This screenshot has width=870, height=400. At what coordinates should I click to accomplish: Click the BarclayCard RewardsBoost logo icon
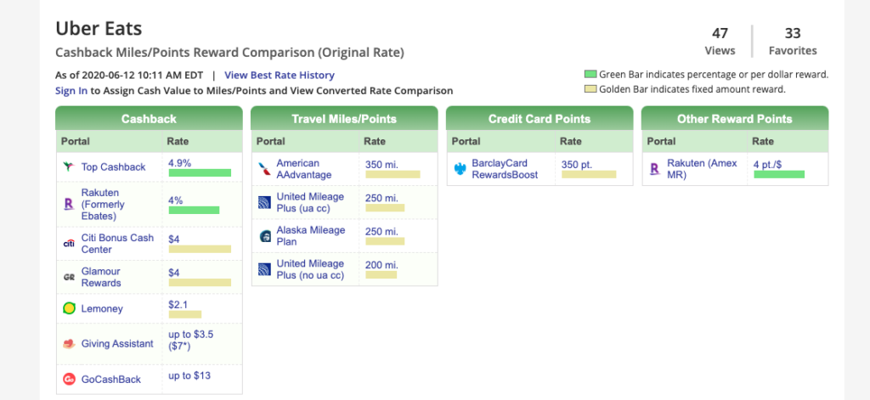click(x=460, y=169)
